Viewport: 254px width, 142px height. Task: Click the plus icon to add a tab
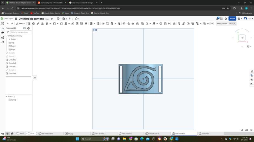point(7,133)
